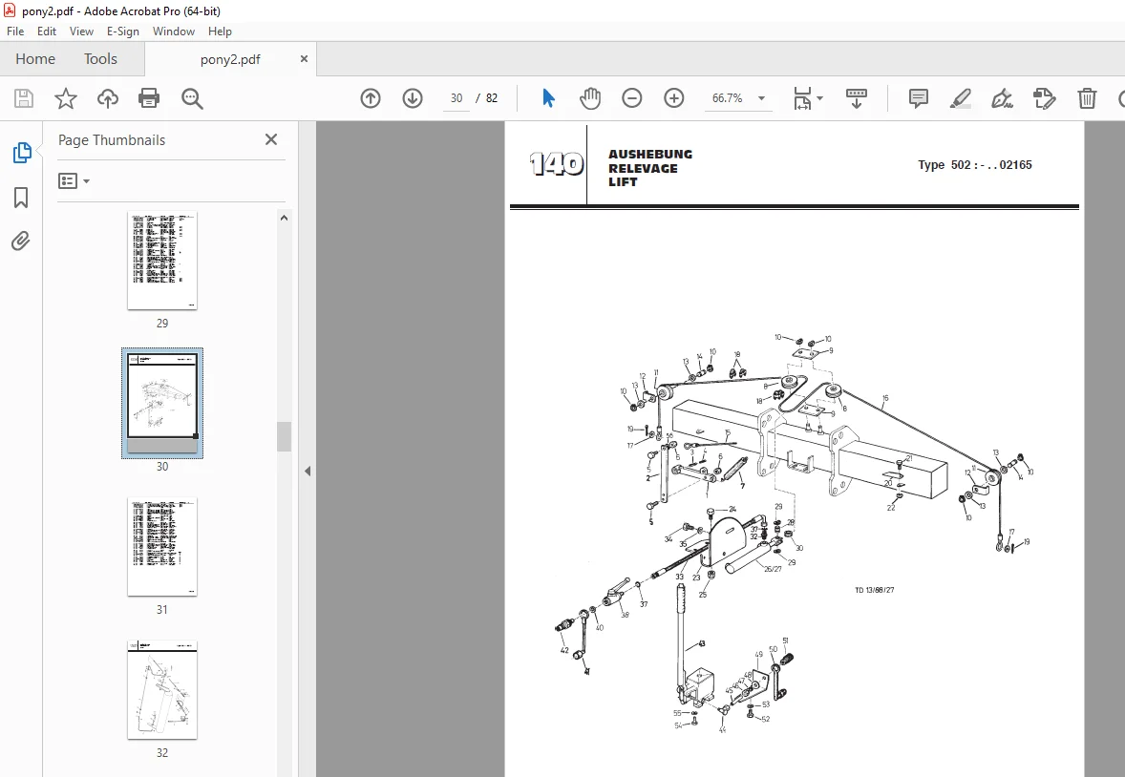The width and height of the screenshot is (1125, 777).
Task: Click the thumbnail panel scrollbar handle
Action: (x=285, y=437)
